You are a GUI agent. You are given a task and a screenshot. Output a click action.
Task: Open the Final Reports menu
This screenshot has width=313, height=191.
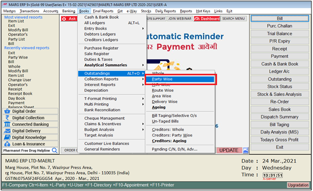pyautogui.click(x=103, y=11)
